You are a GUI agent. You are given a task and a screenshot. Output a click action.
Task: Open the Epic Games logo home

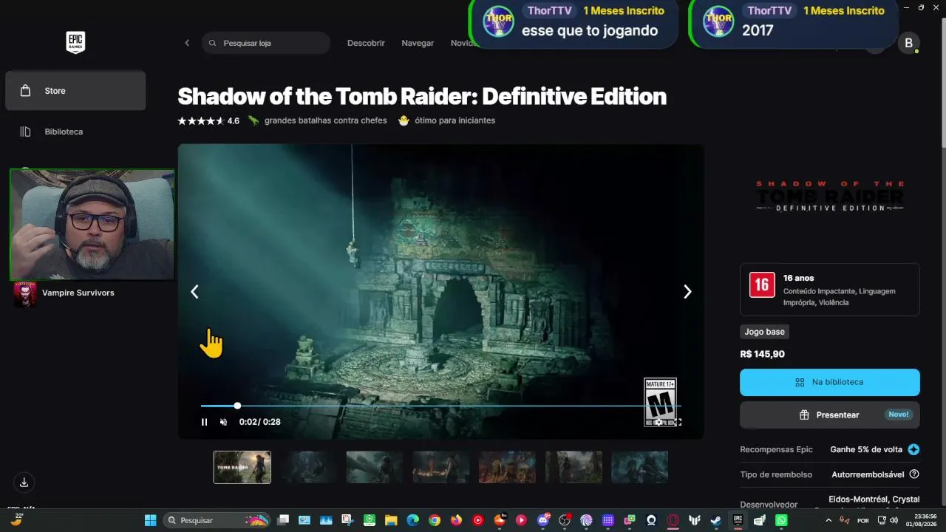(x=75, y=43)
